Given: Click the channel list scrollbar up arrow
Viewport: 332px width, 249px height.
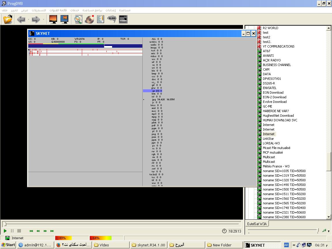Looking at the screenshot, I should [x=329, y=28].
